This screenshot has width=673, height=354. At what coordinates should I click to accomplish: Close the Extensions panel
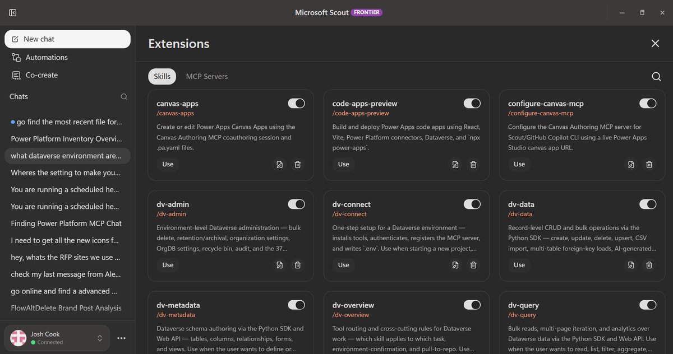pos(655,44)
